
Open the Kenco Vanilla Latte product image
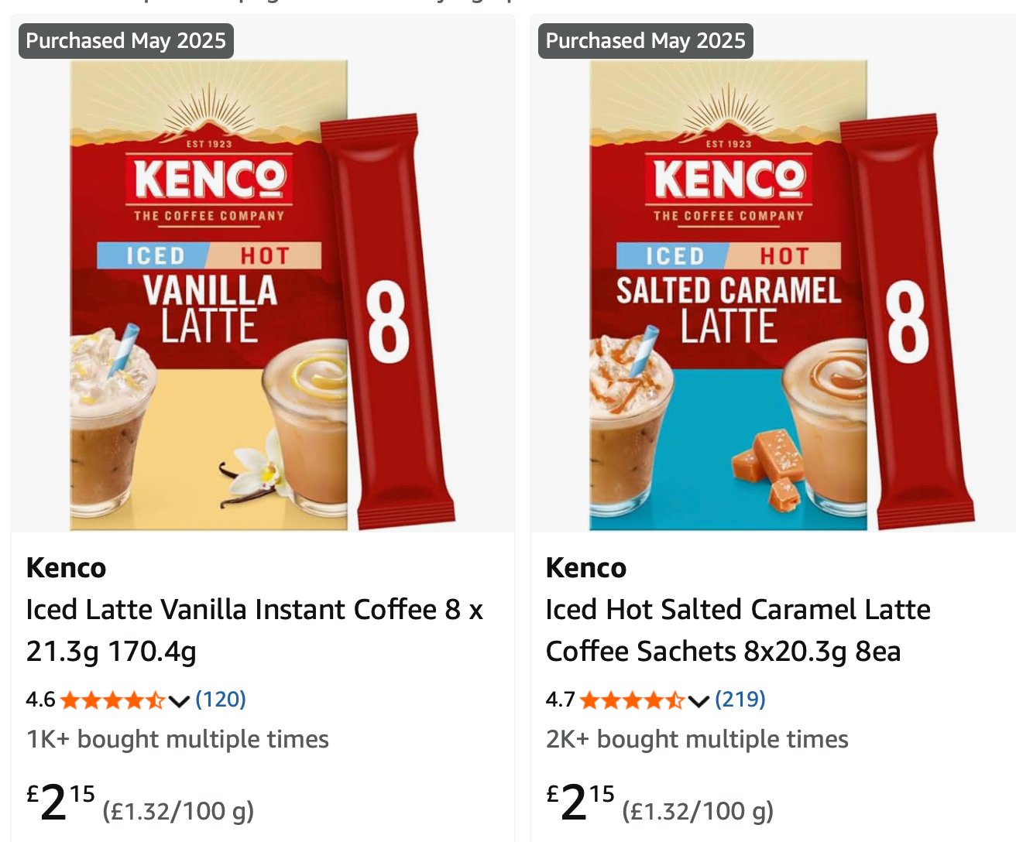pyautogui.click(x=263, y=296)
